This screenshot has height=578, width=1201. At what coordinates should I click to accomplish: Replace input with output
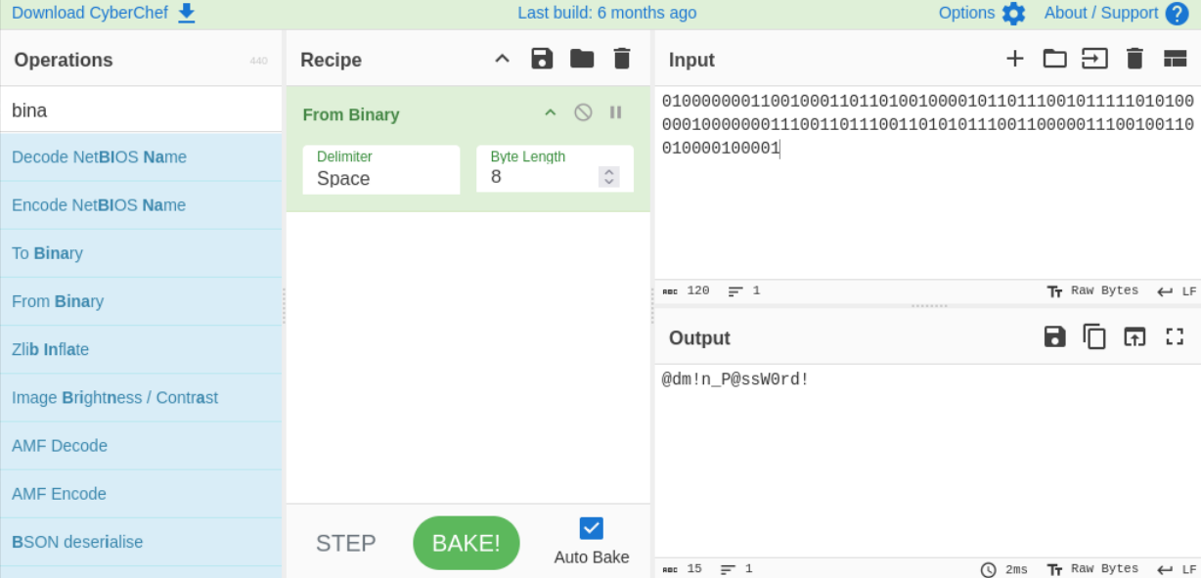(1134, 337)
